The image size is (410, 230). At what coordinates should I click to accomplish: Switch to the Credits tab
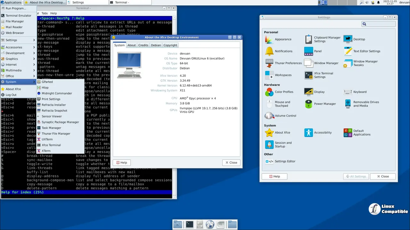click(143, 45)
